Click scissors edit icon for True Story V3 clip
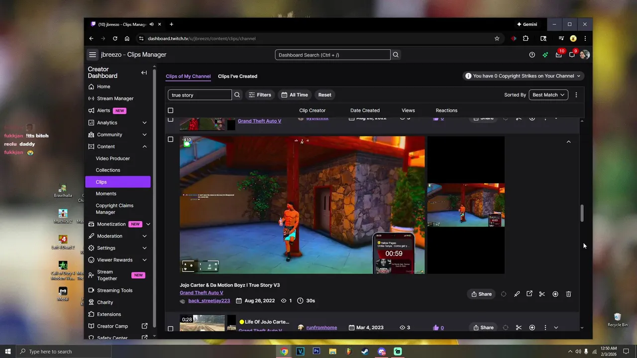This screenshot has width=637, height=358. [x=542, y=294]
